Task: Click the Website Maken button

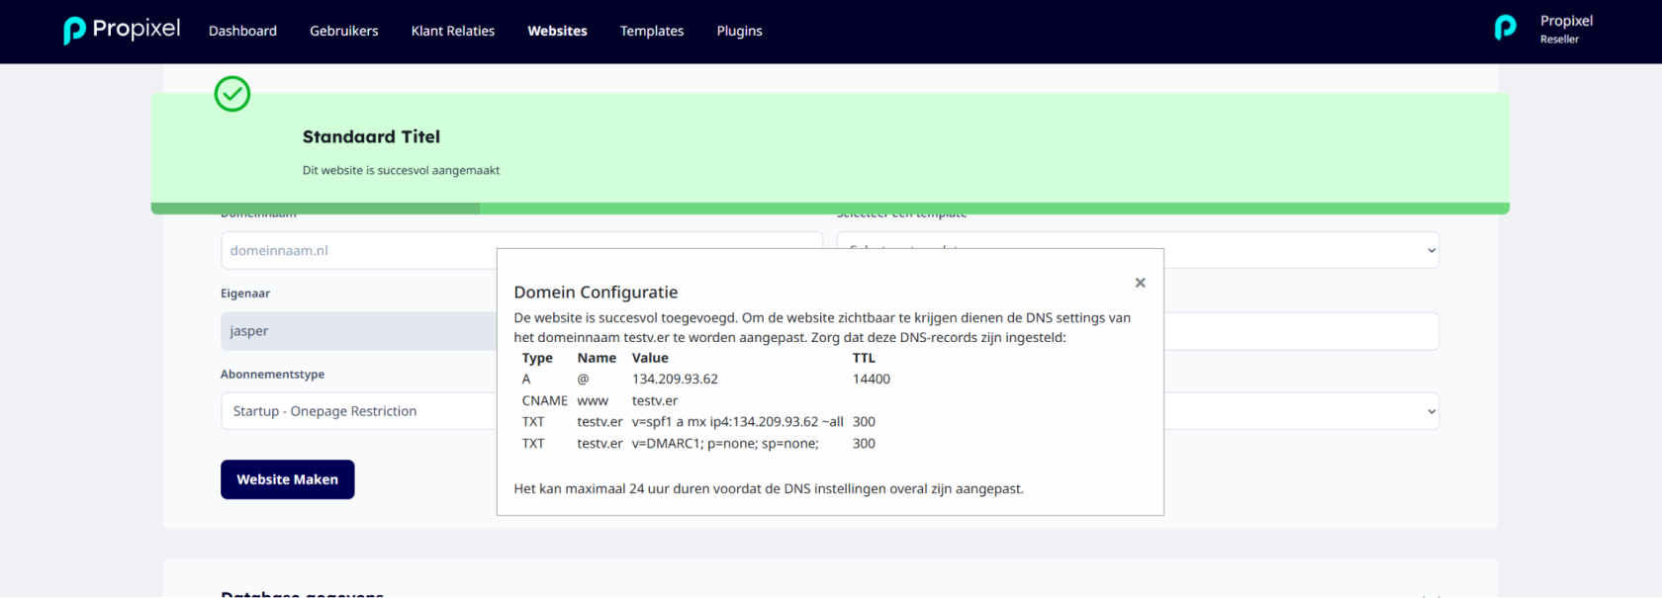Action: [x=287, y=479]
